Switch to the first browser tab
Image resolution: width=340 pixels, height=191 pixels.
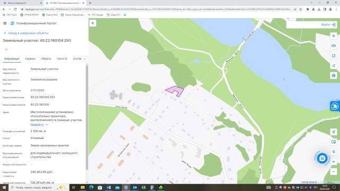(x=22, y=3)
